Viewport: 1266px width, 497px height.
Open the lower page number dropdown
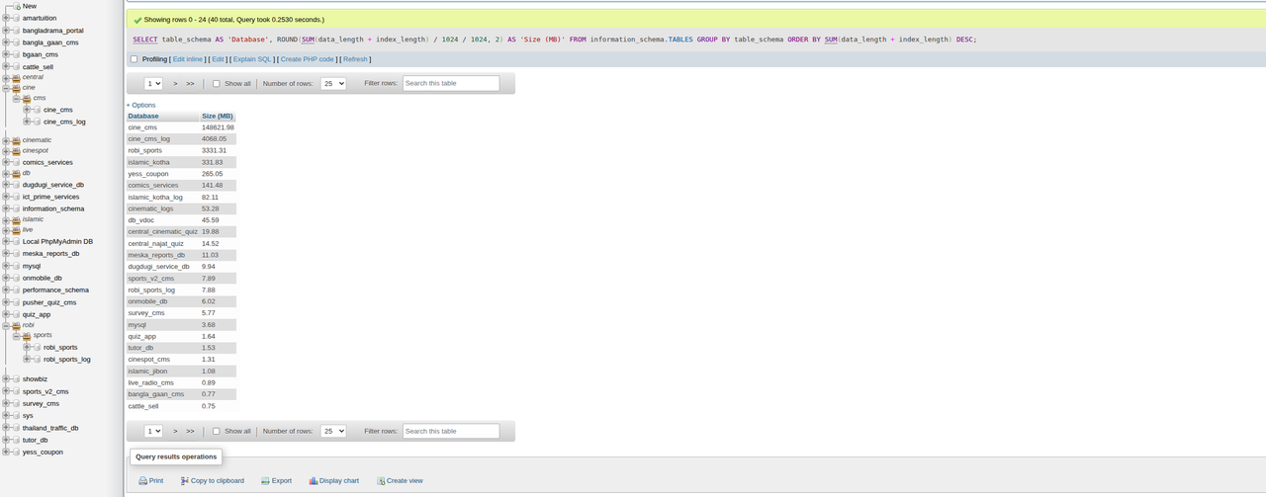click(153, 431)
